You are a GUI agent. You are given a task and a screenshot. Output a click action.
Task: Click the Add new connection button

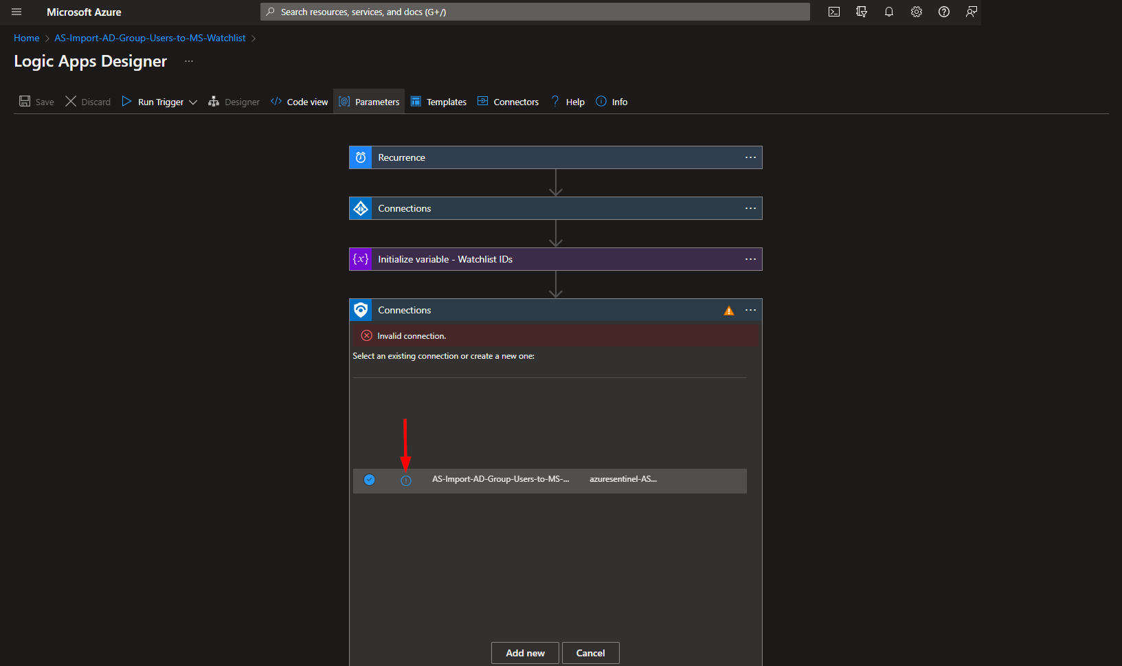point(525,653)
